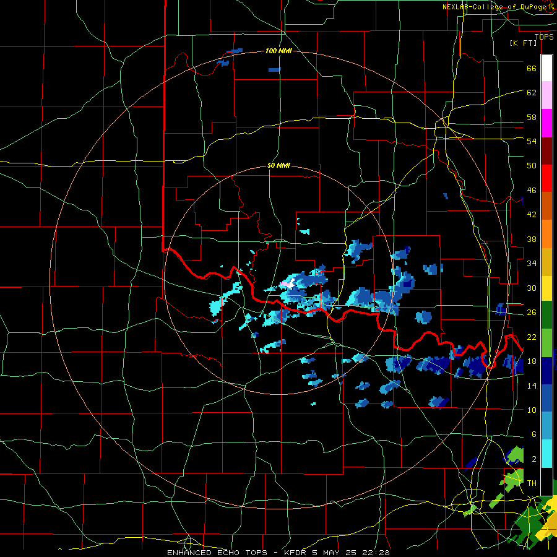Click the legend value '22'

[x=532, y=337]
